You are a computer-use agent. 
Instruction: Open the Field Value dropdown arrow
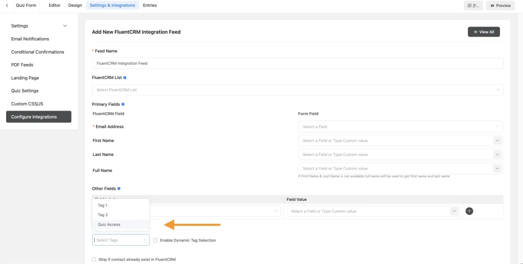click(x=454, y=211)
